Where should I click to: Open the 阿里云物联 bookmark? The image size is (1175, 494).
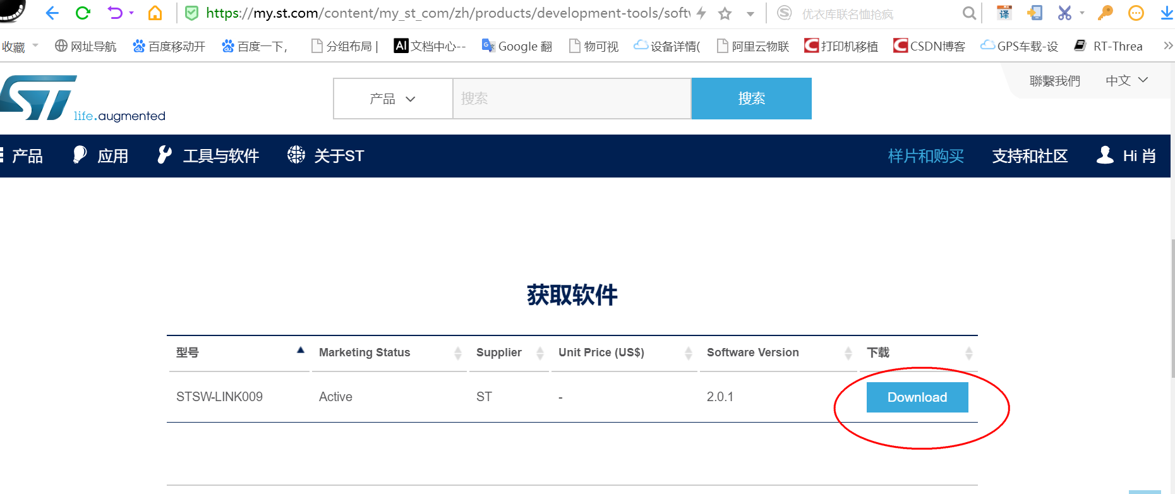753,46
